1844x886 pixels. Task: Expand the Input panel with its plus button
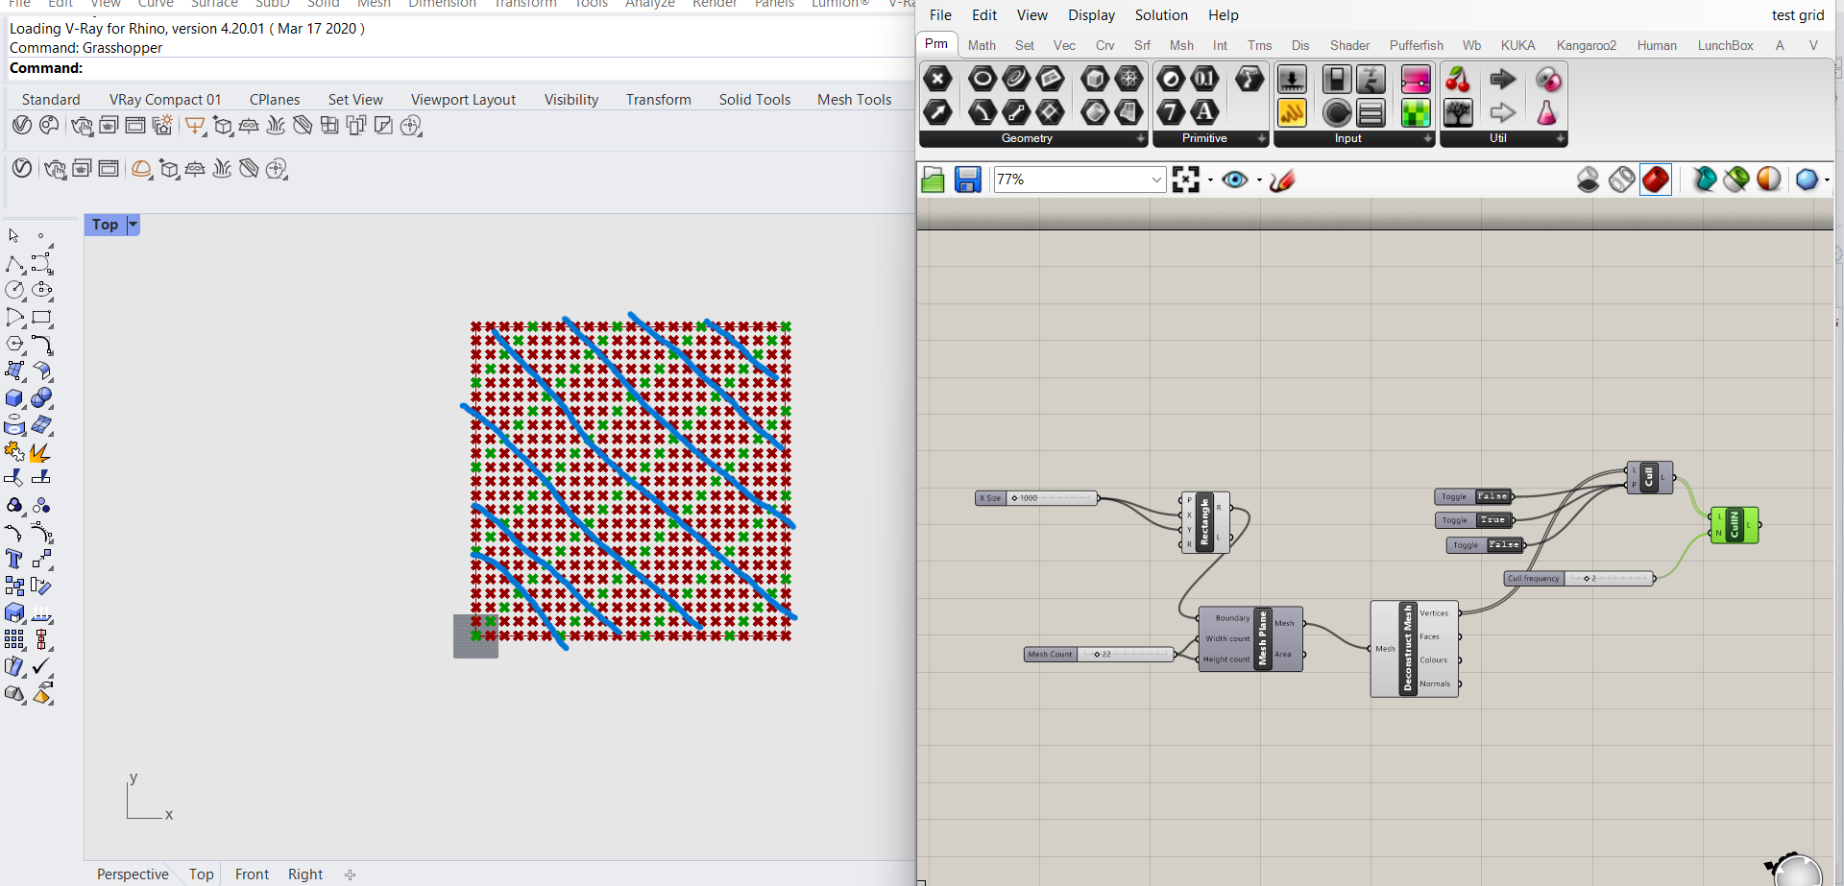[1428, 139]
